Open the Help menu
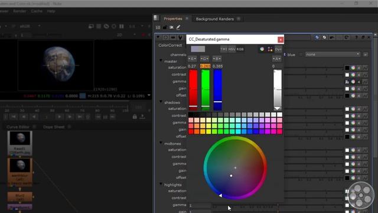Image resolution: width=378 pixels, height=213 pixels. [51, 11]
